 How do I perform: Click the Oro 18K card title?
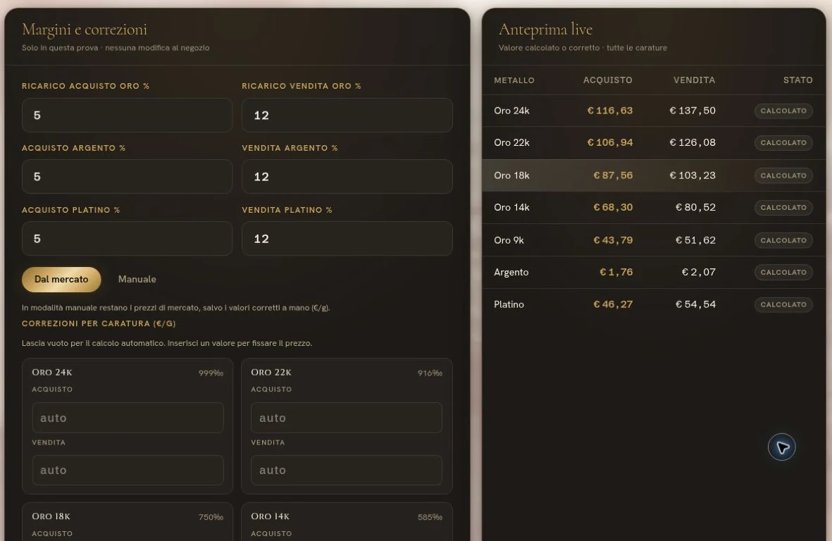(51, 516)
